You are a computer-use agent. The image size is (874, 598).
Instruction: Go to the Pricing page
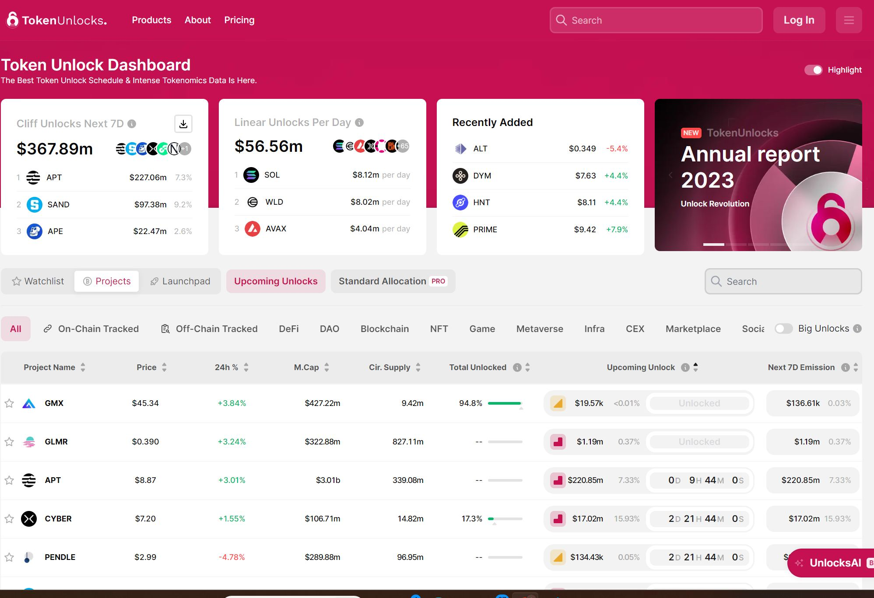point(239,20)
